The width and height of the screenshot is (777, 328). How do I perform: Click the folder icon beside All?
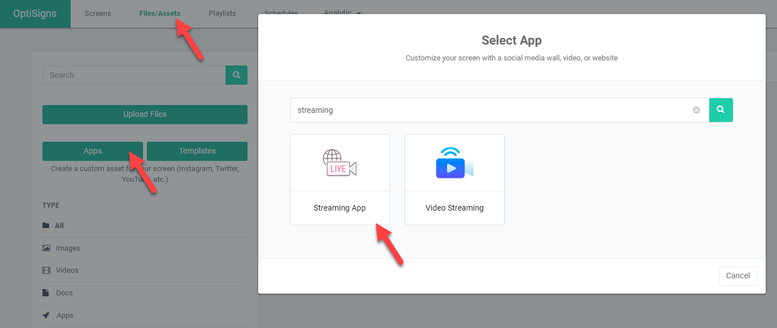46,225
